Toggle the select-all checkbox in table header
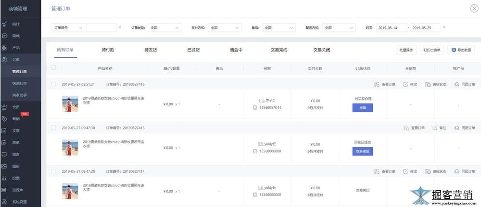Image resolution: width=481 pixels, height=207 pixels. pyautogui.click(x=54, y=67)
